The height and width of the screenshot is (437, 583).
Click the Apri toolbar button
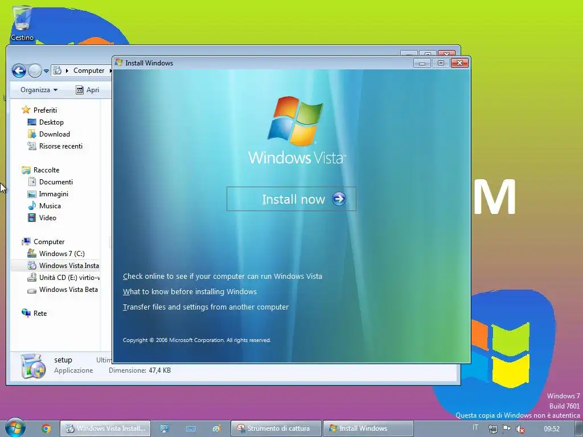[x=87, y=90]
